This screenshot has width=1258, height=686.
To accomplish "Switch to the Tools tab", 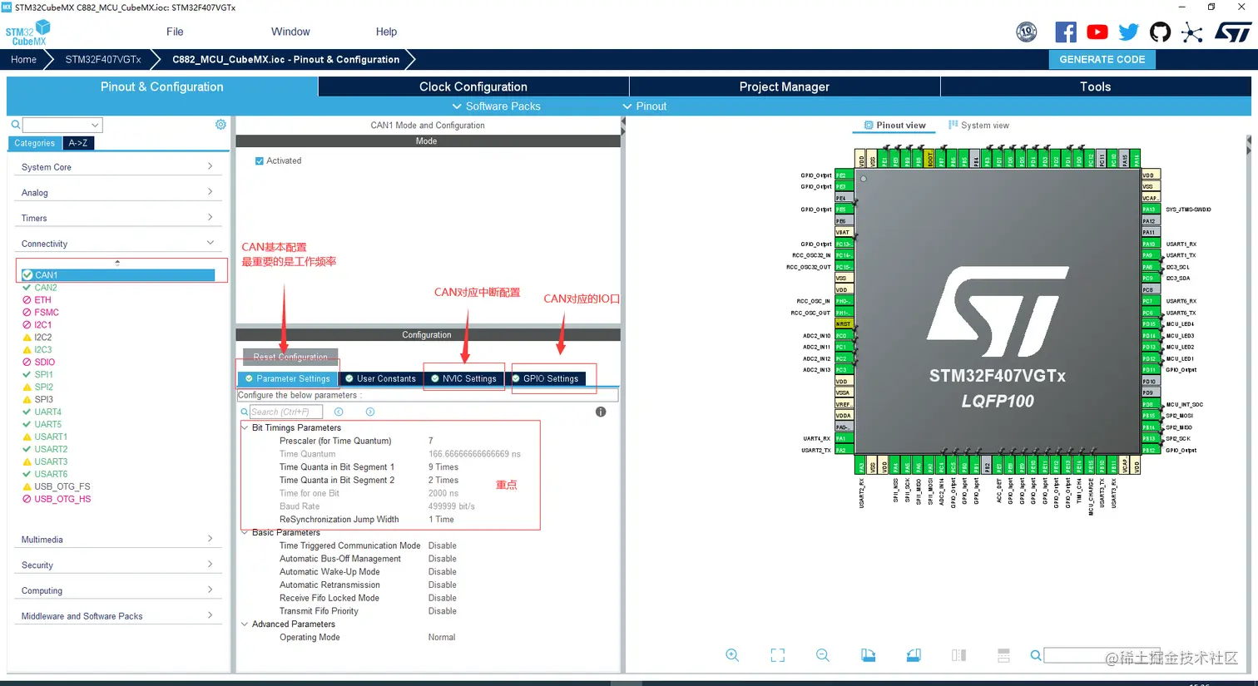I will (1096, 86).
